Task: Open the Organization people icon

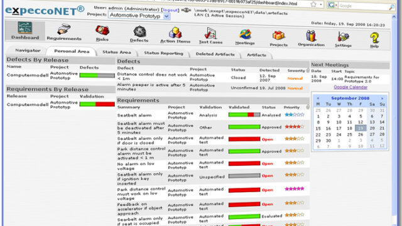Action: tap(311, 36)
